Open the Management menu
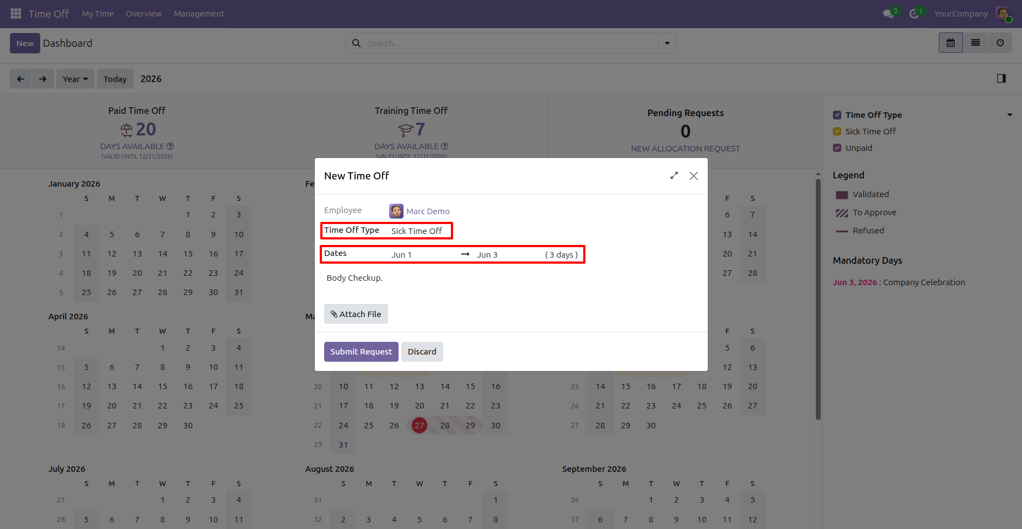 coord(199,14)
